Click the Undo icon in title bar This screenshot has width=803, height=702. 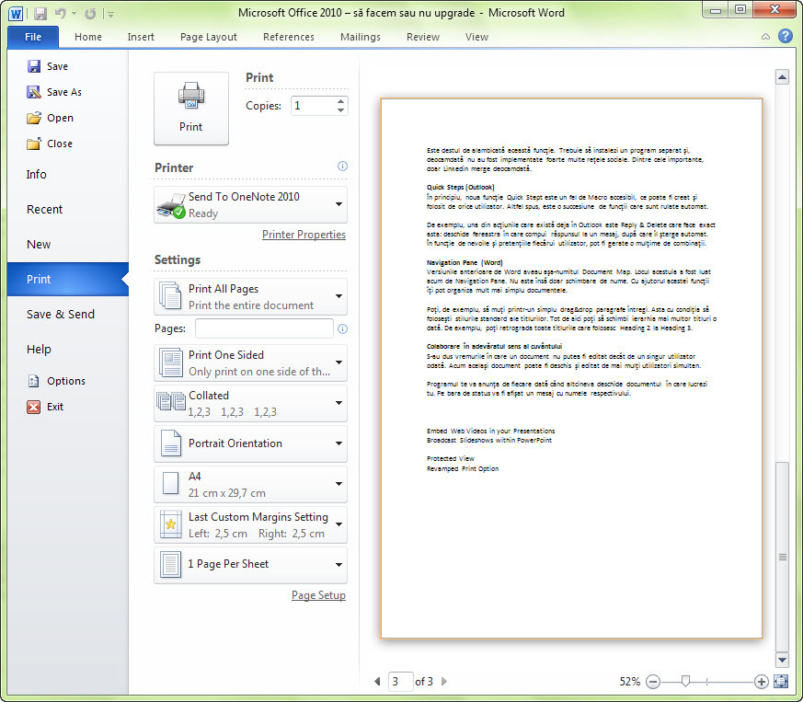pyautogui.click(x=61, y=14)
